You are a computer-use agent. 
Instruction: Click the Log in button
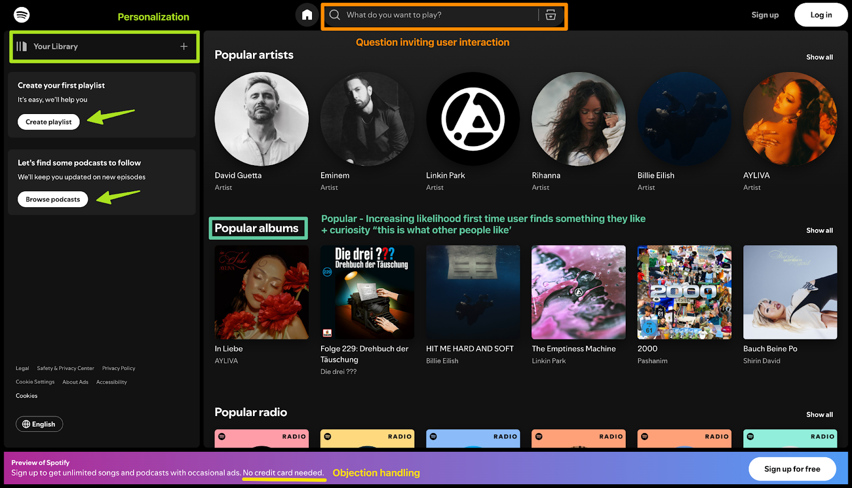821,14
